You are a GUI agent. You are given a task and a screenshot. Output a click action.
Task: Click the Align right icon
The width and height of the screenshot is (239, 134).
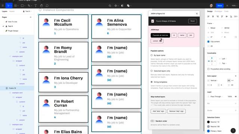pyautogui.click(x=217, y=16)
